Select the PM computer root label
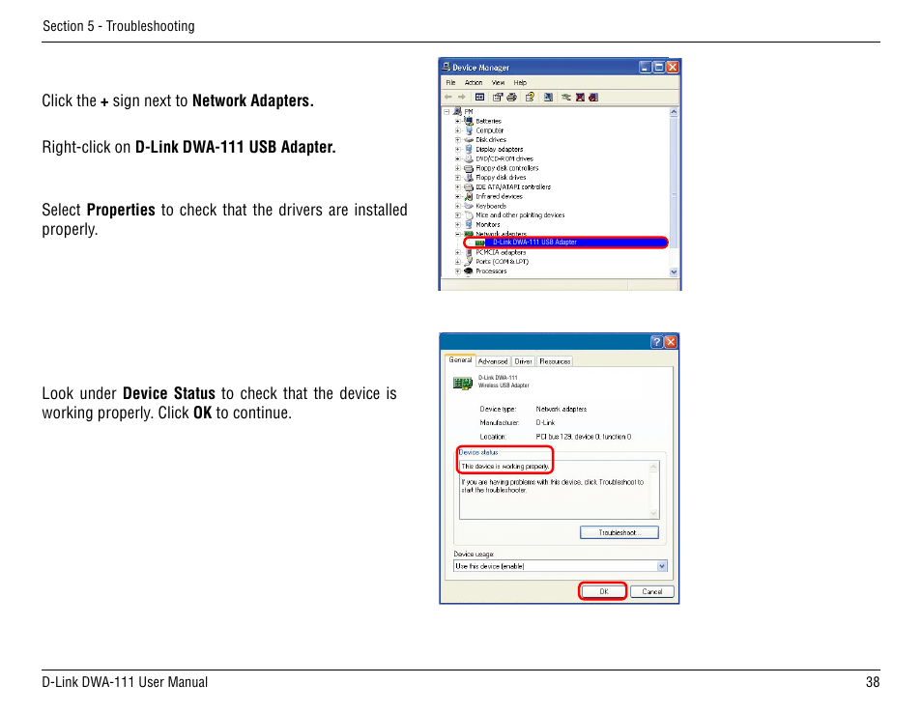The width and height of the screenshot is (922, 713). (469, 111)
